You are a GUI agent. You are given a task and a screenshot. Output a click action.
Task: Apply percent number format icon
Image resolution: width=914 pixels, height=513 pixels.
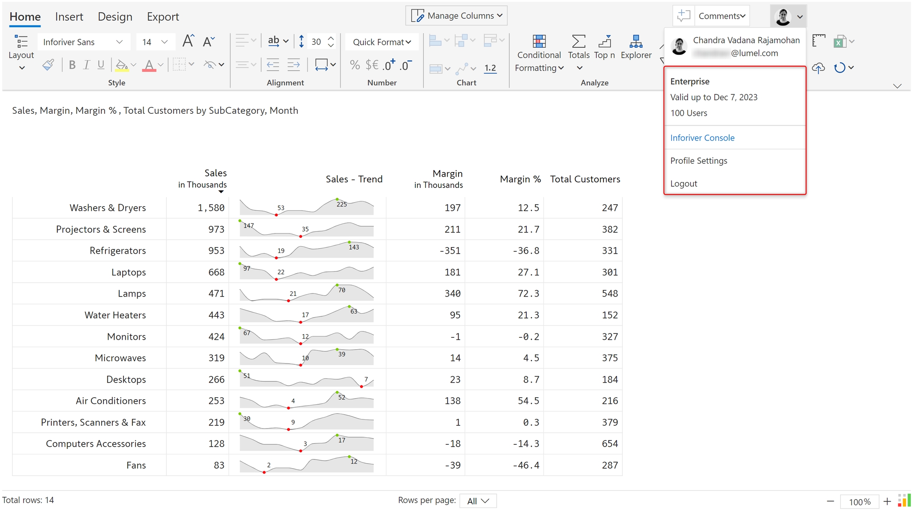(355, 65)
